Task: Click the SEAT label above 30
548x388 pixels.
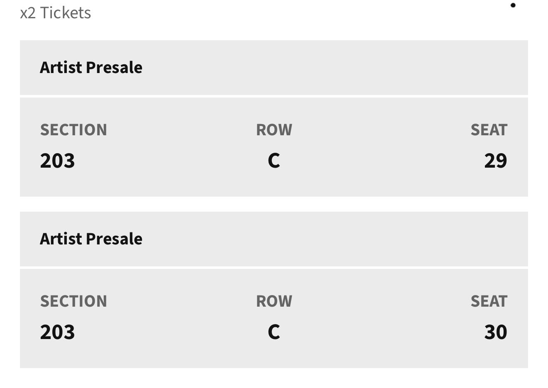Action: tap(489, 301)
